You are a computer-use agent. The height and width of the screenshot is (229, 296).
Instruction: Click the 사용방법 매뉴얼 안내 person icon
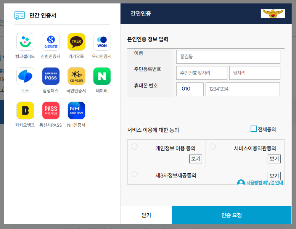tap(241, 183)
